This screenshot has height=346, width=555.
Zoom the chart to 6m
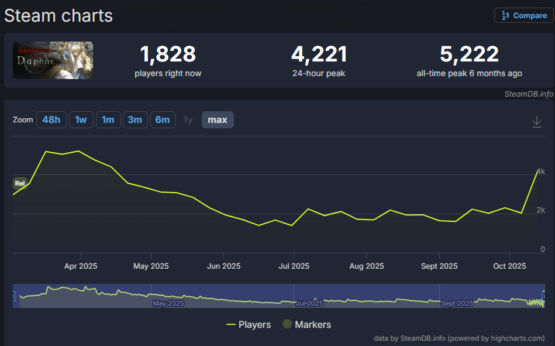pos(162,120)
